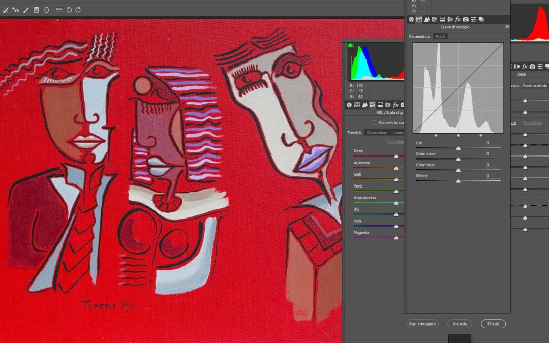Image resolution: width=549 pixels, height=343 pixels.
Task: Switch to the Saturazione tab
Action: click(x=377, y=133)
